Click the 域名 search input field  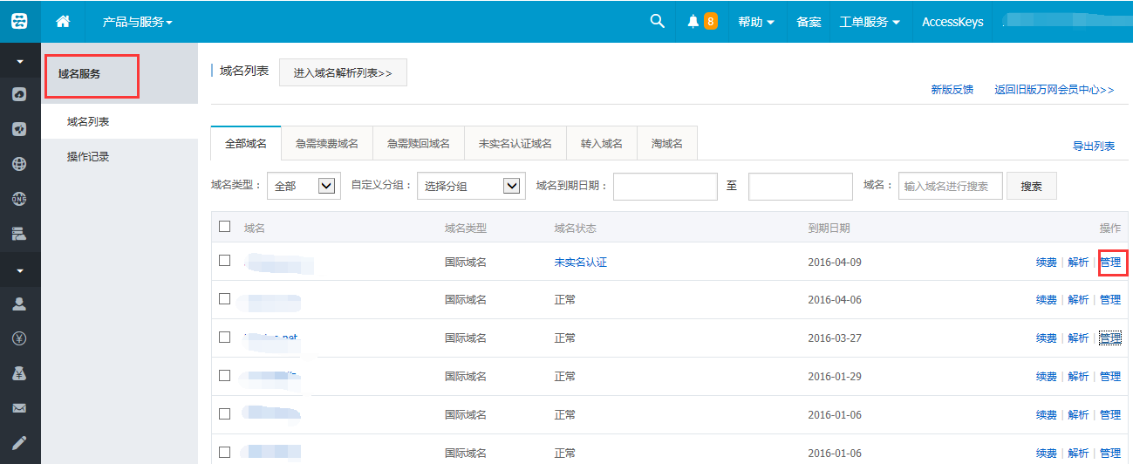click(950, 186)
